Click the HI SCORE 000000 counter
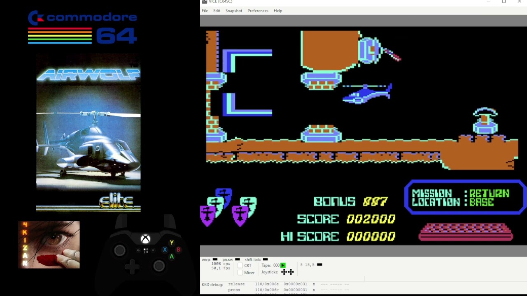Viewport: 527px width, 296px height. pyautogui.click(x=338, y=236)
